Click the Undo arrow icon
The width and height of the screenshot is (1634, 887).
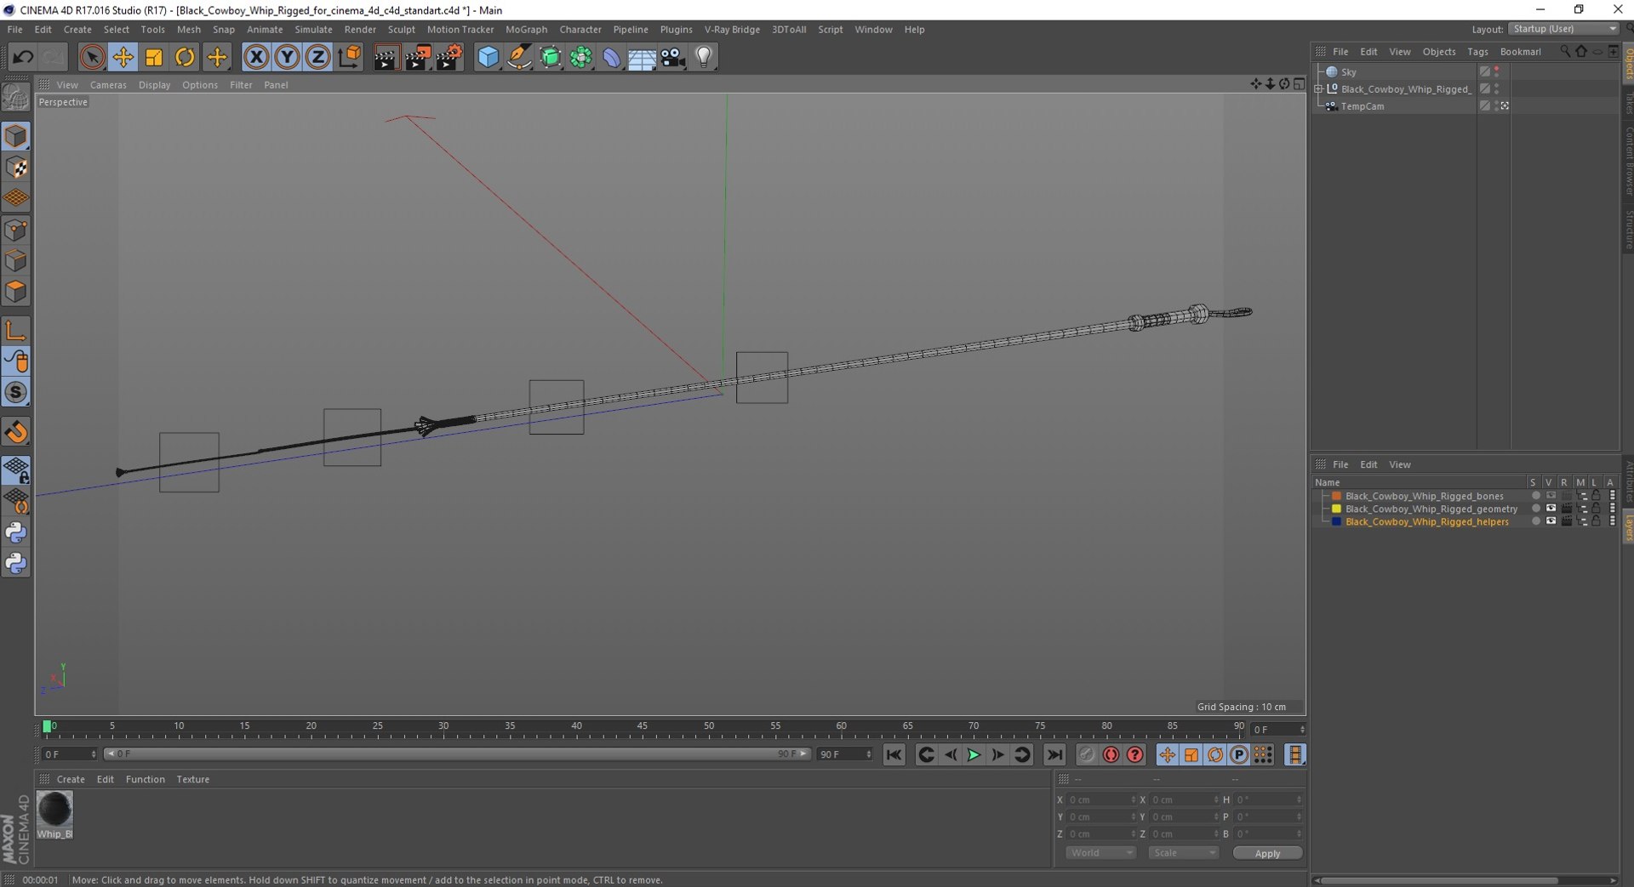click(22, 57)
